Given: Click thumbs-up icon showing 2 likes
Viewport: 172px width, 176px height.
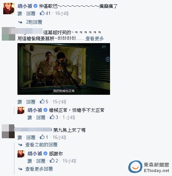Looking at the screenshot, I should 52,160.
